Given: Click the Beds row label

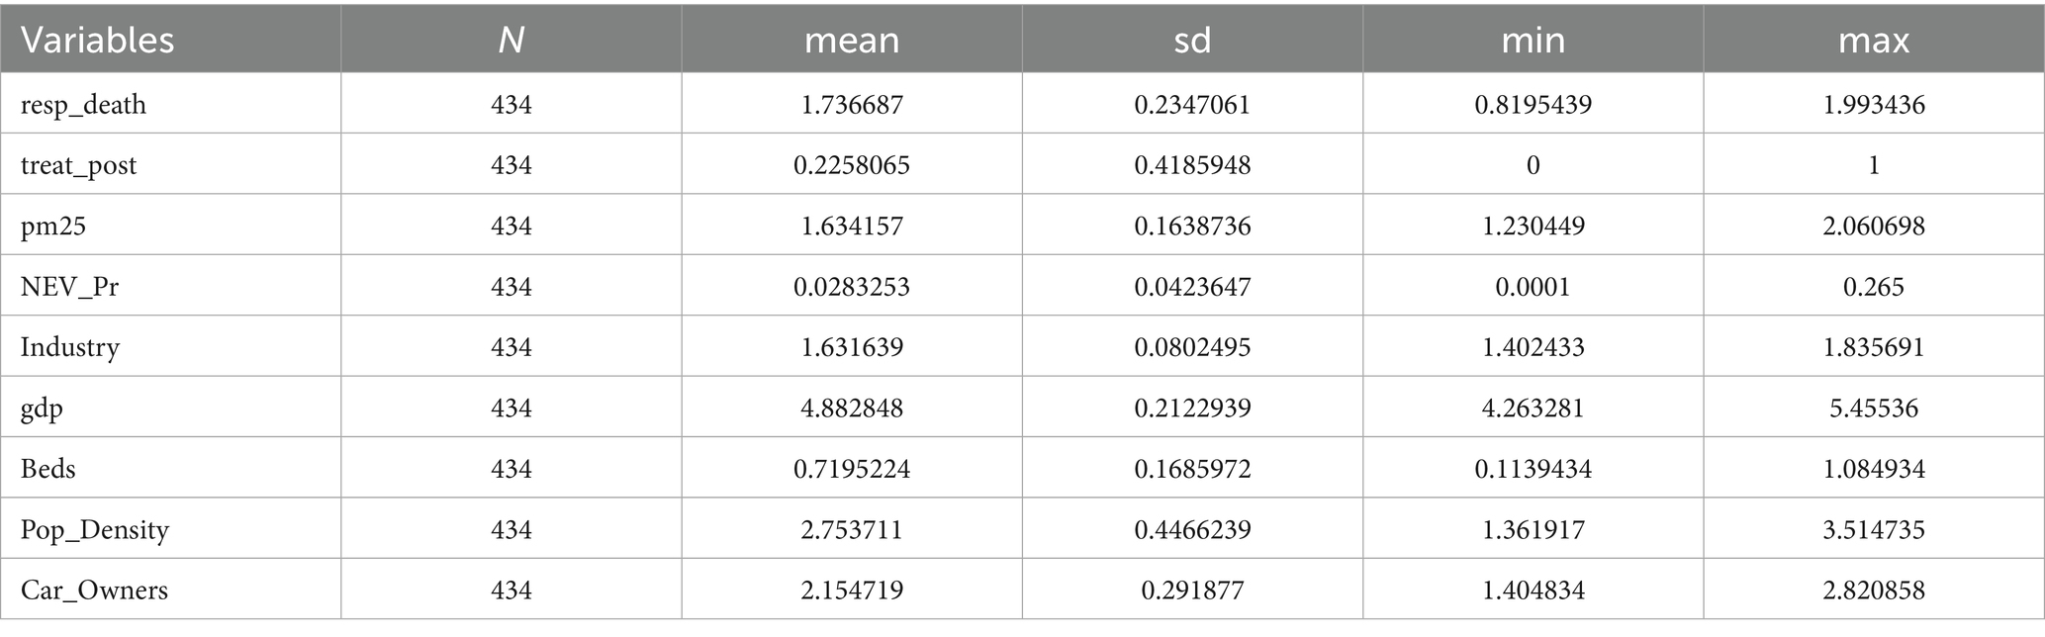Looking at the screenshot, I should (x=47, y=468).
